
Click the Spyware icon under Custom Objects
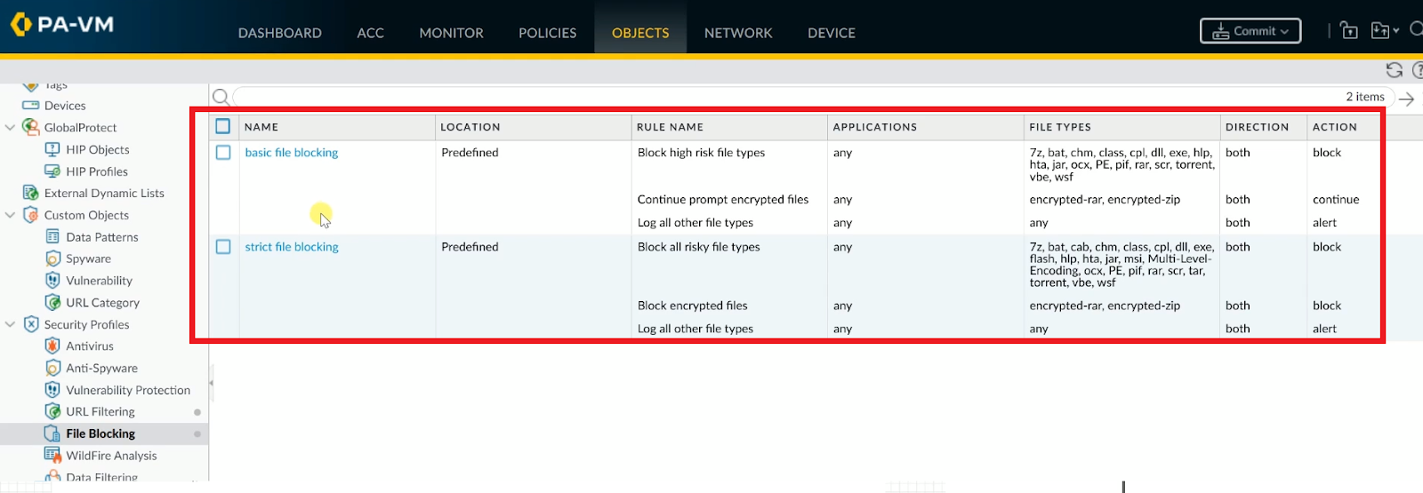pos(52,258)
